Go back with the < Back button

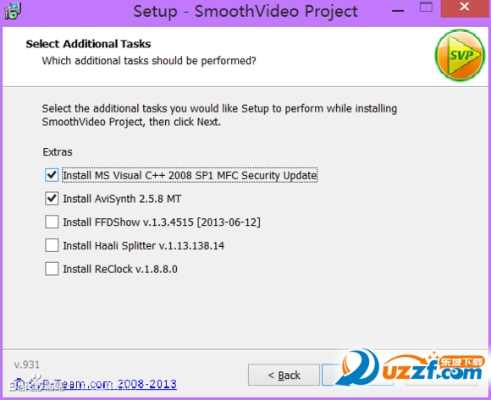(284, 375)
